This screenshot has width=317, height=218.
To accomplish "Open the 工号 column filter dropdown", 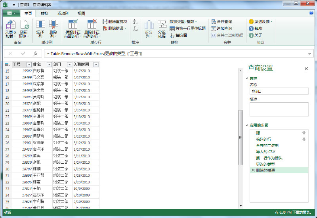I will (x=29, y=65).
